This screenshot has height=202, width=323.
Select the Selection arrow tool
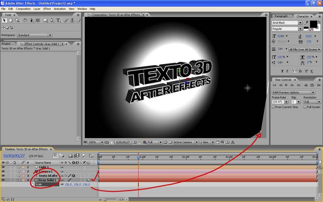click(x=4, y=21)
